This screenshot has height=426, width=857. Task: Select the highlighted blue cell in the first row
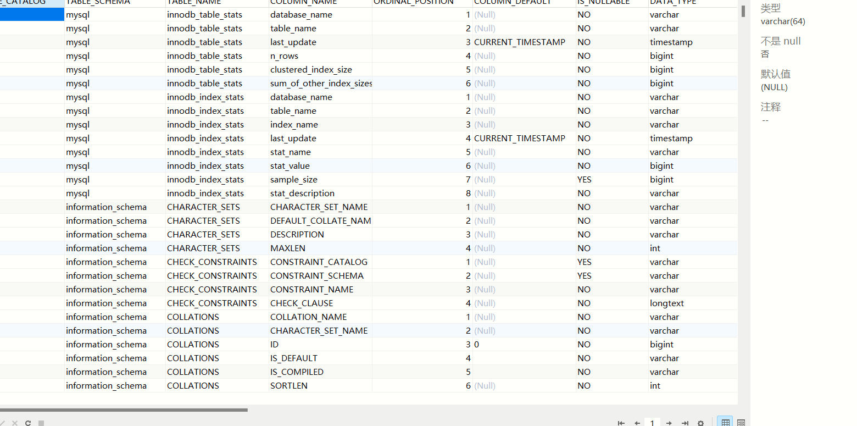tap(32, 15)
